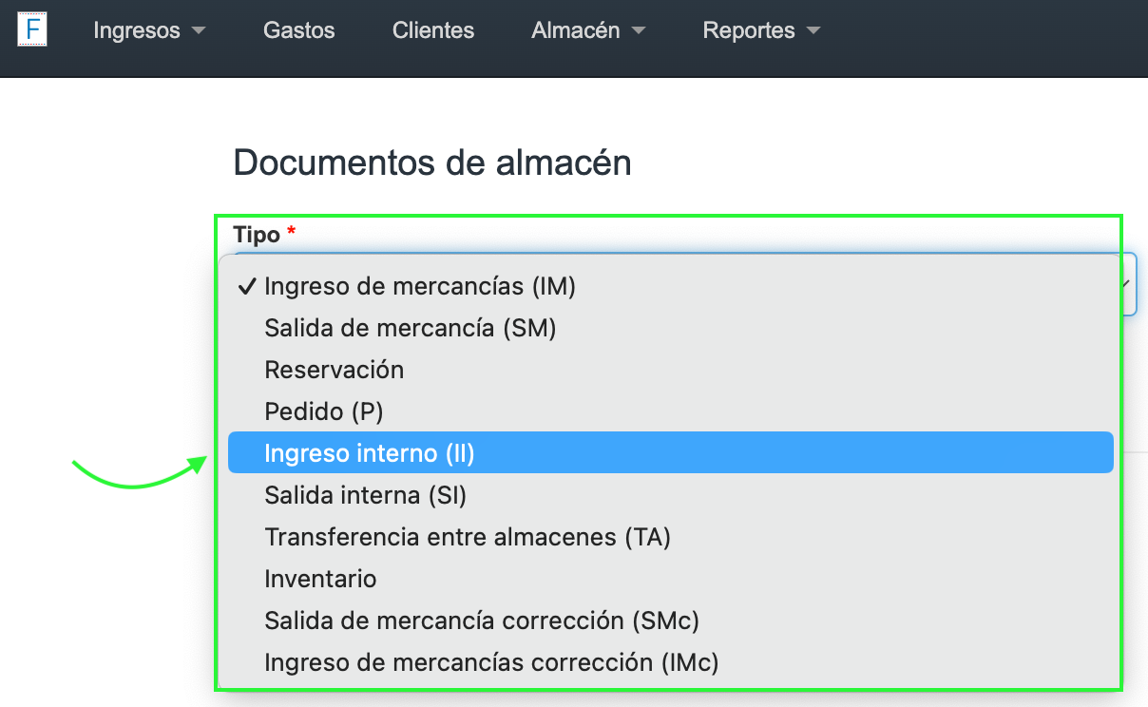This screenshot has height=707, width=1148.
Task: Choose the Inventario document type
Action: coord(320,579)
